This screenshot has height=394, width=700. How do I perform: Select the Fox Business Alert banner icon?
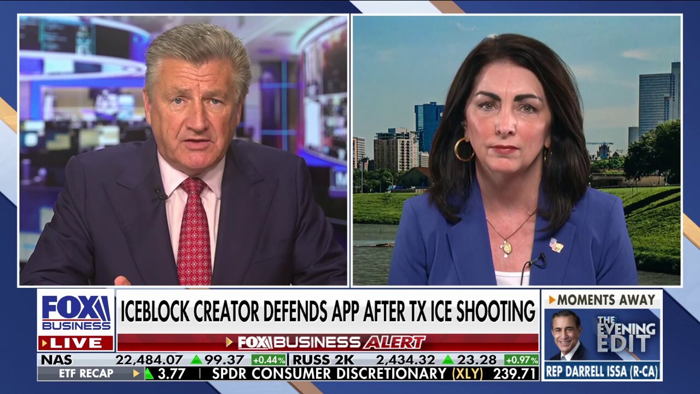(x=231, y=341)
